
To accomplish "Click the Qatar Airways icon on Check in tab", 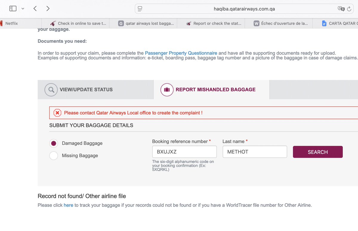I will [x=53, y=23].
